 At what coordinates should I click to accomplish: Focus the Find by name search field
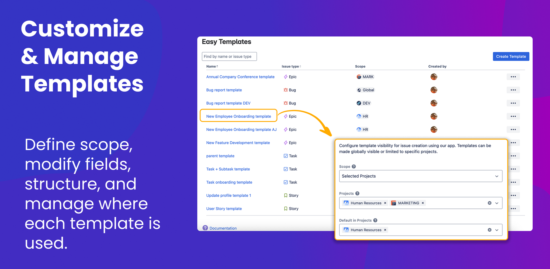tap(229, 56)
